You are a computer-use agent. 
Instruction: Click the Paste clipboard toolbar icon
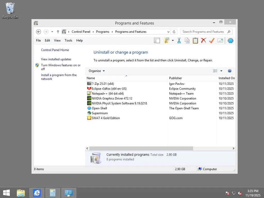195,40
